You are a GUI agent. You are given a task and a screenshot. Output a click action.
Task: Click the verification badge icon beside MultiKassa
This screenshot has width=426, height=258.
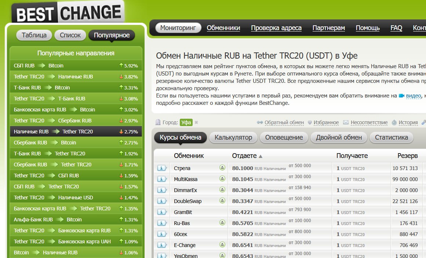coord(222,179)
